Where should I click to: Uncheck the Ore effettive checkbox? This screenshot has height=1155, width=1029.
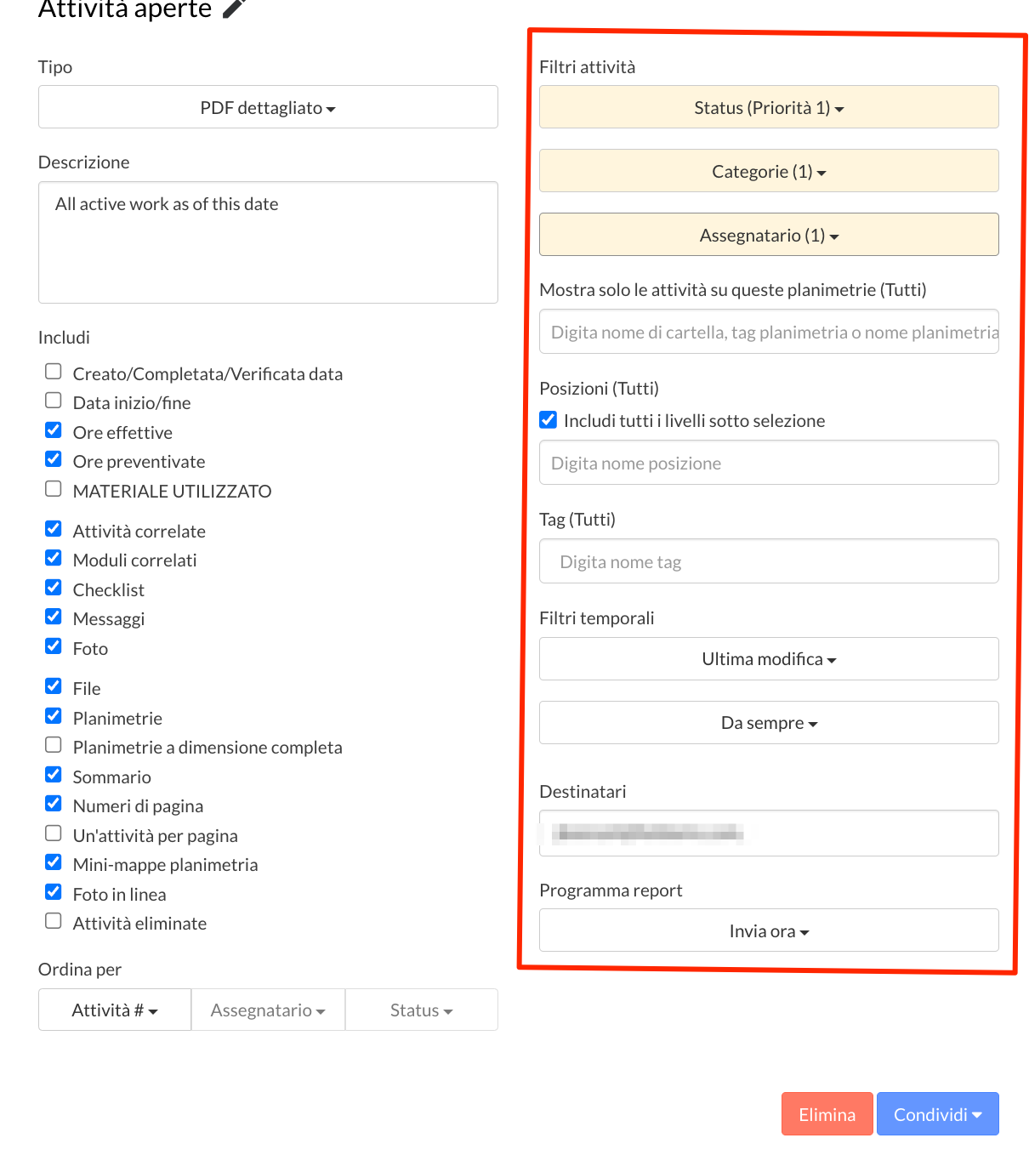click(54, 430)
